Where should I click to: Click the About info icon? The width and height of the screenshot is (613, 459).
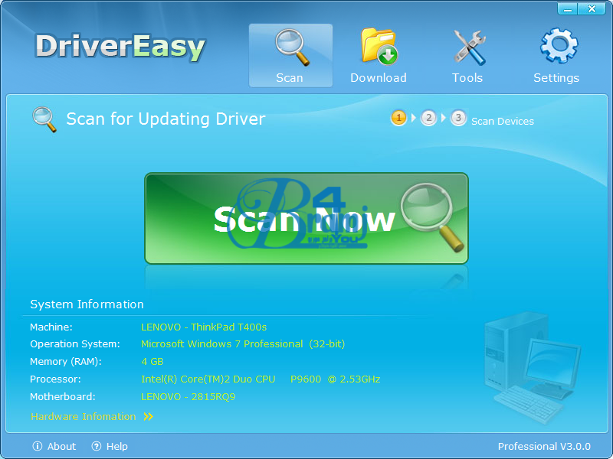point(38,446)
